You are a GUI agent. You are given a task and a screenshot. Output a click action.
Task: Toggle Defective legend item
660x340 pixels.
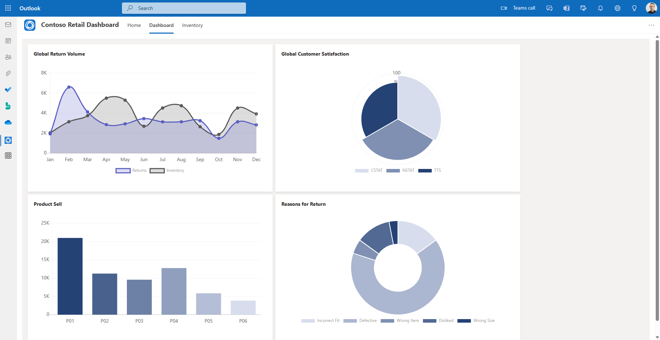point(360,321)
